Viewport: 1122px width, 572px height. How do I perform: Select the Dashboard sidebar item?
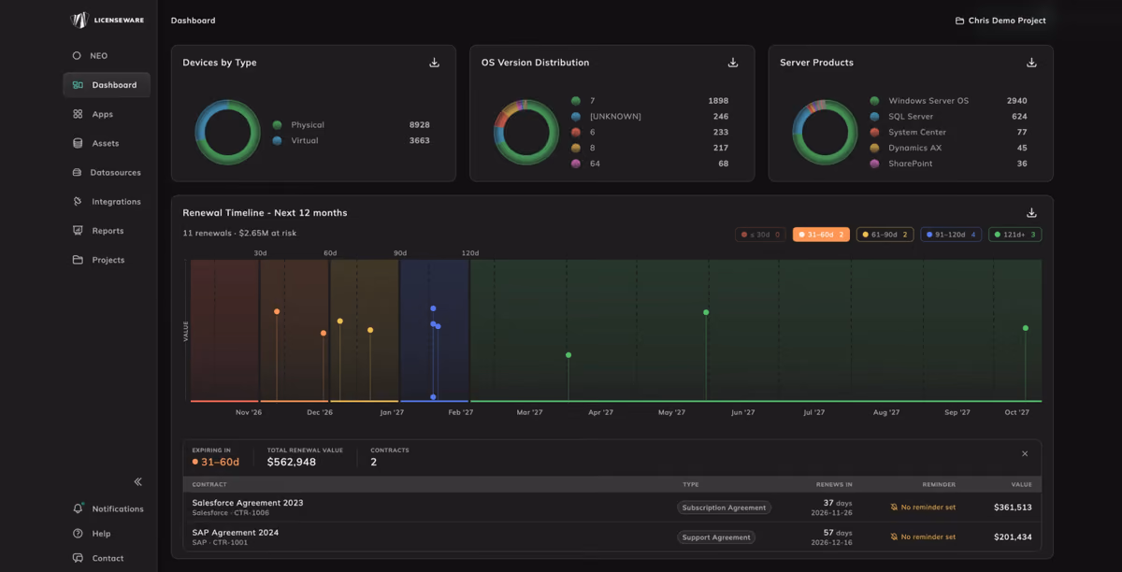click(107, 85)
